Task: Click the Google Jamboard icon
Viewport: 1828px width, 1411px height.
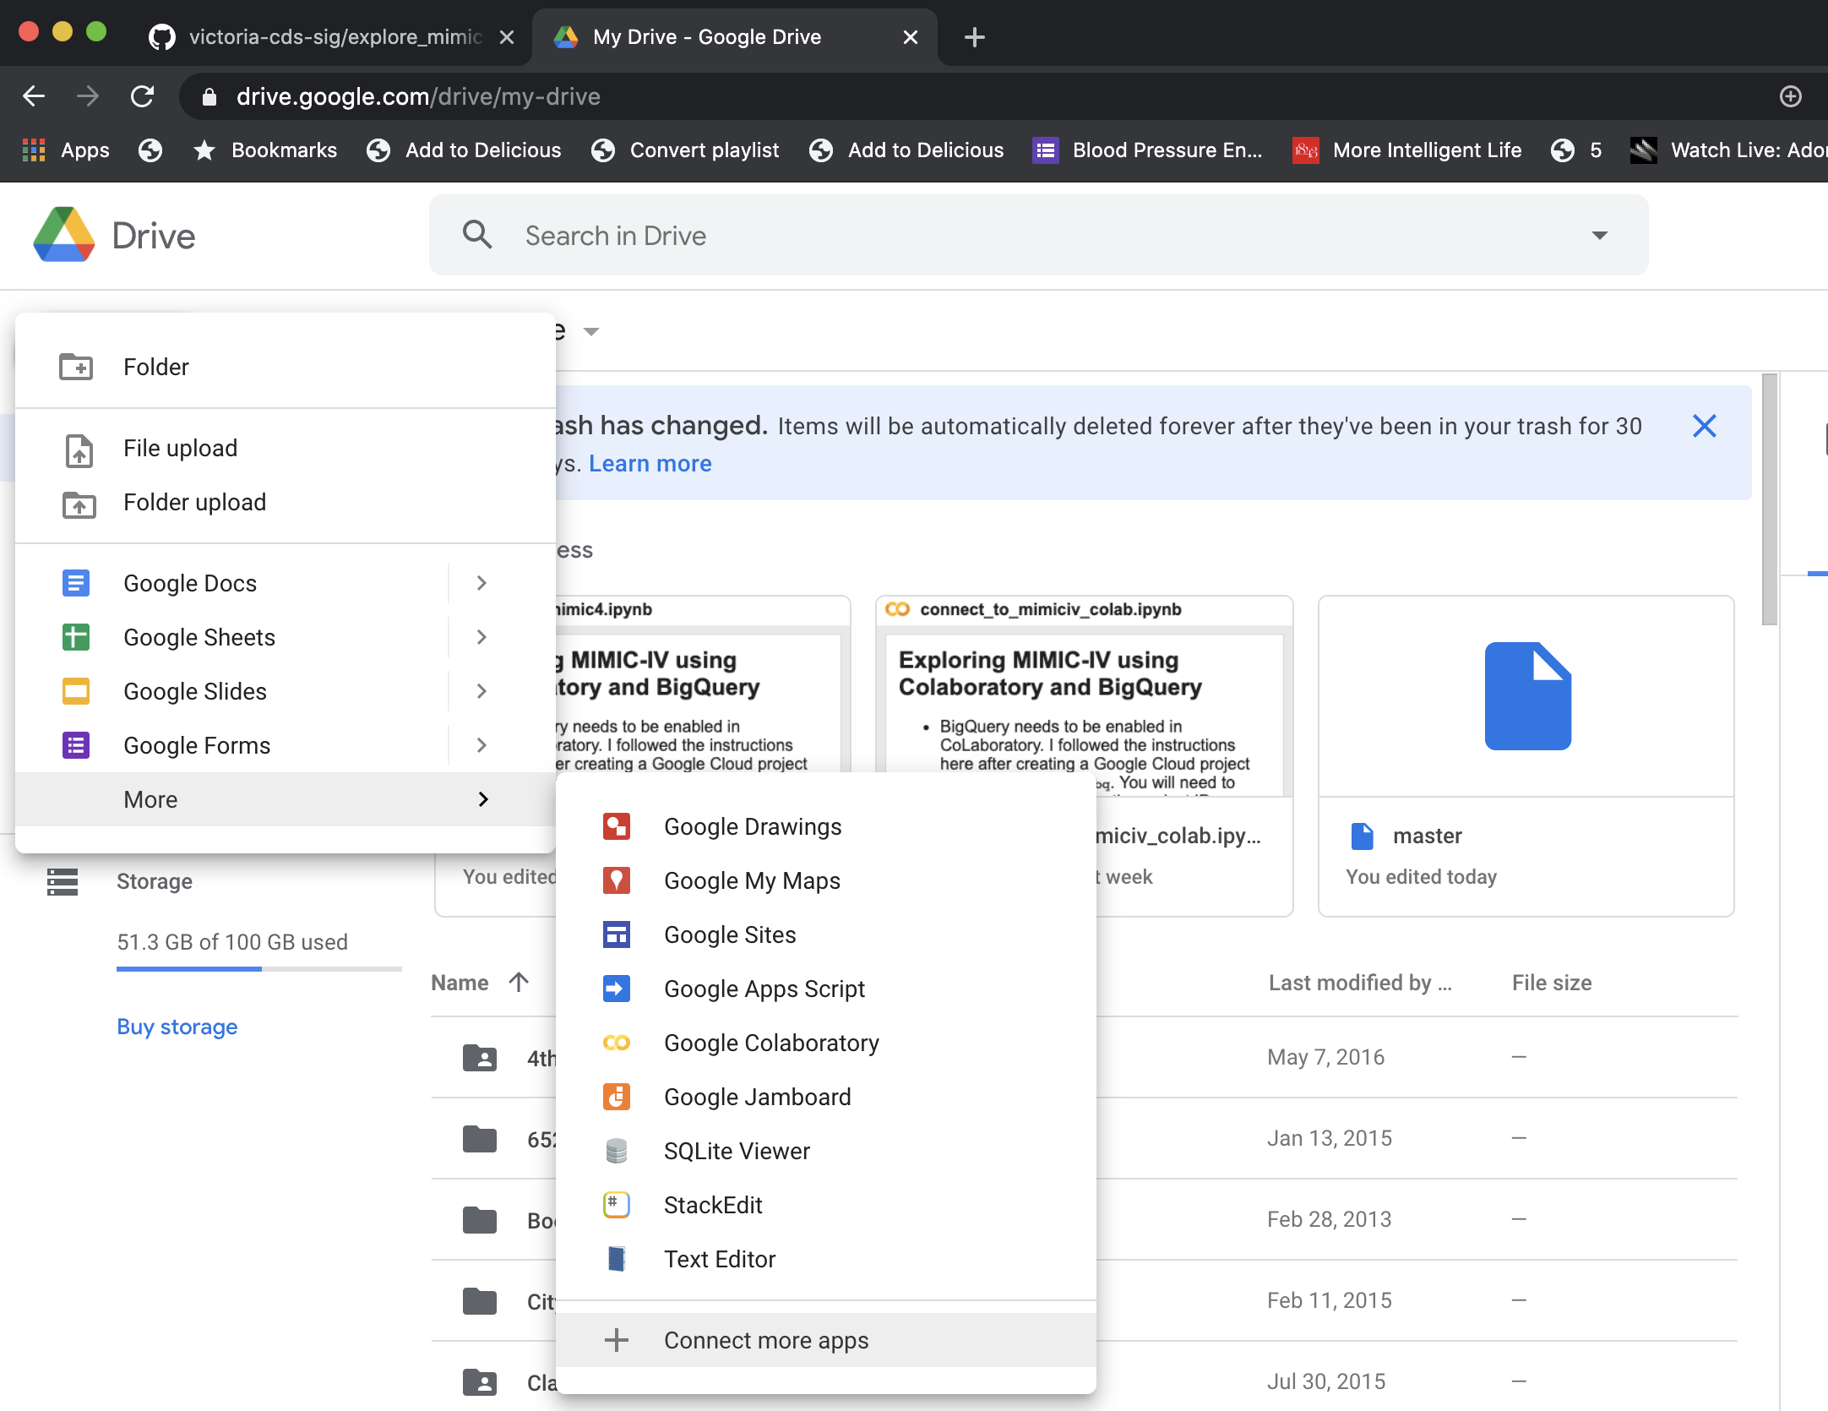Action: point(616,1097)
